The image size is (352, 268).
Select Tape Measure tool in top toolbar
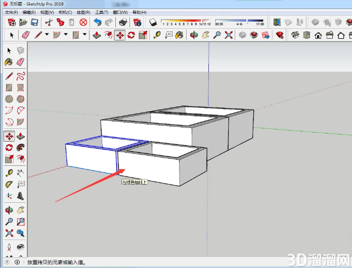click(x=157, y=35)
